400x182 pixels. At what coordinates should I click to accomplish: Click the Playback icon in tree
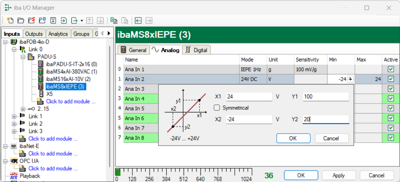pyautogui.click(x=14, y=176)
